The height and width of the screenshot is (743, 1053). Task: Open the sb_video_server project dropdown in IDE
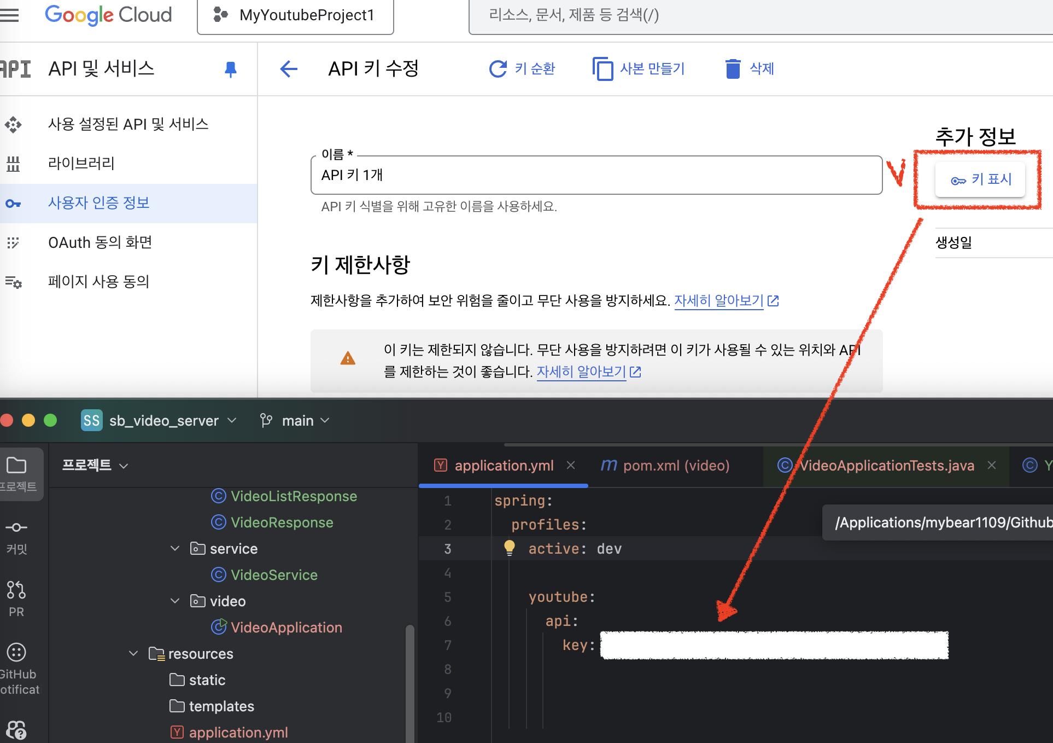[173, 421]
